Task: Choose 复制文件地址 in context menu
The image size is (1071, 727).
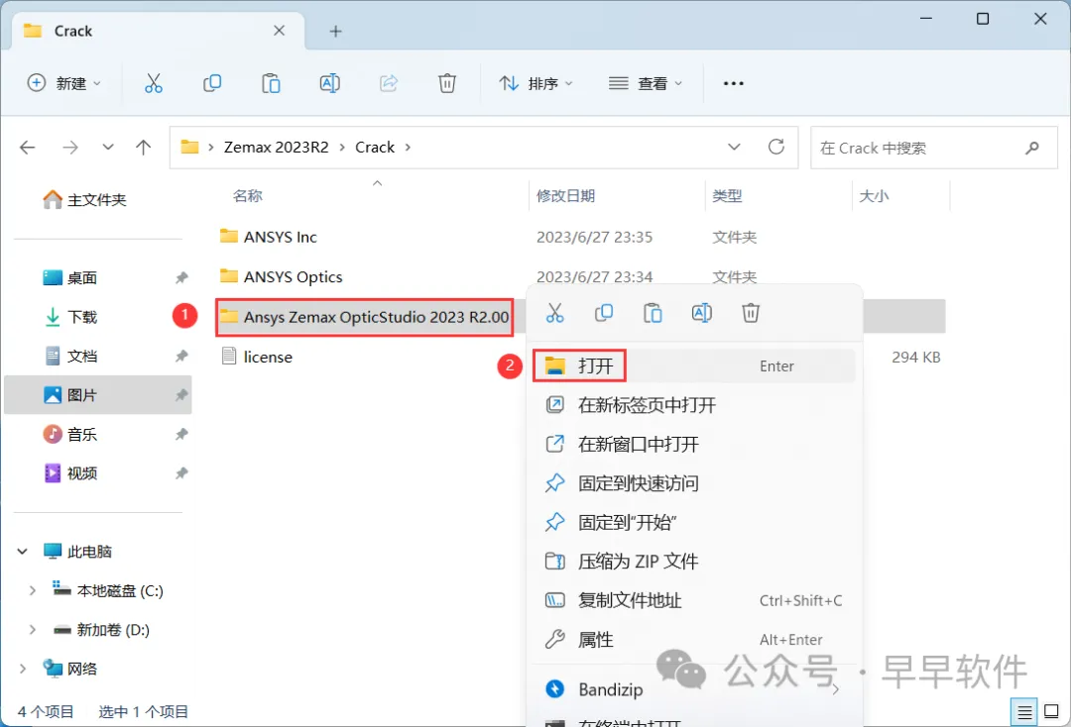Action: click(x=694, y=601)
